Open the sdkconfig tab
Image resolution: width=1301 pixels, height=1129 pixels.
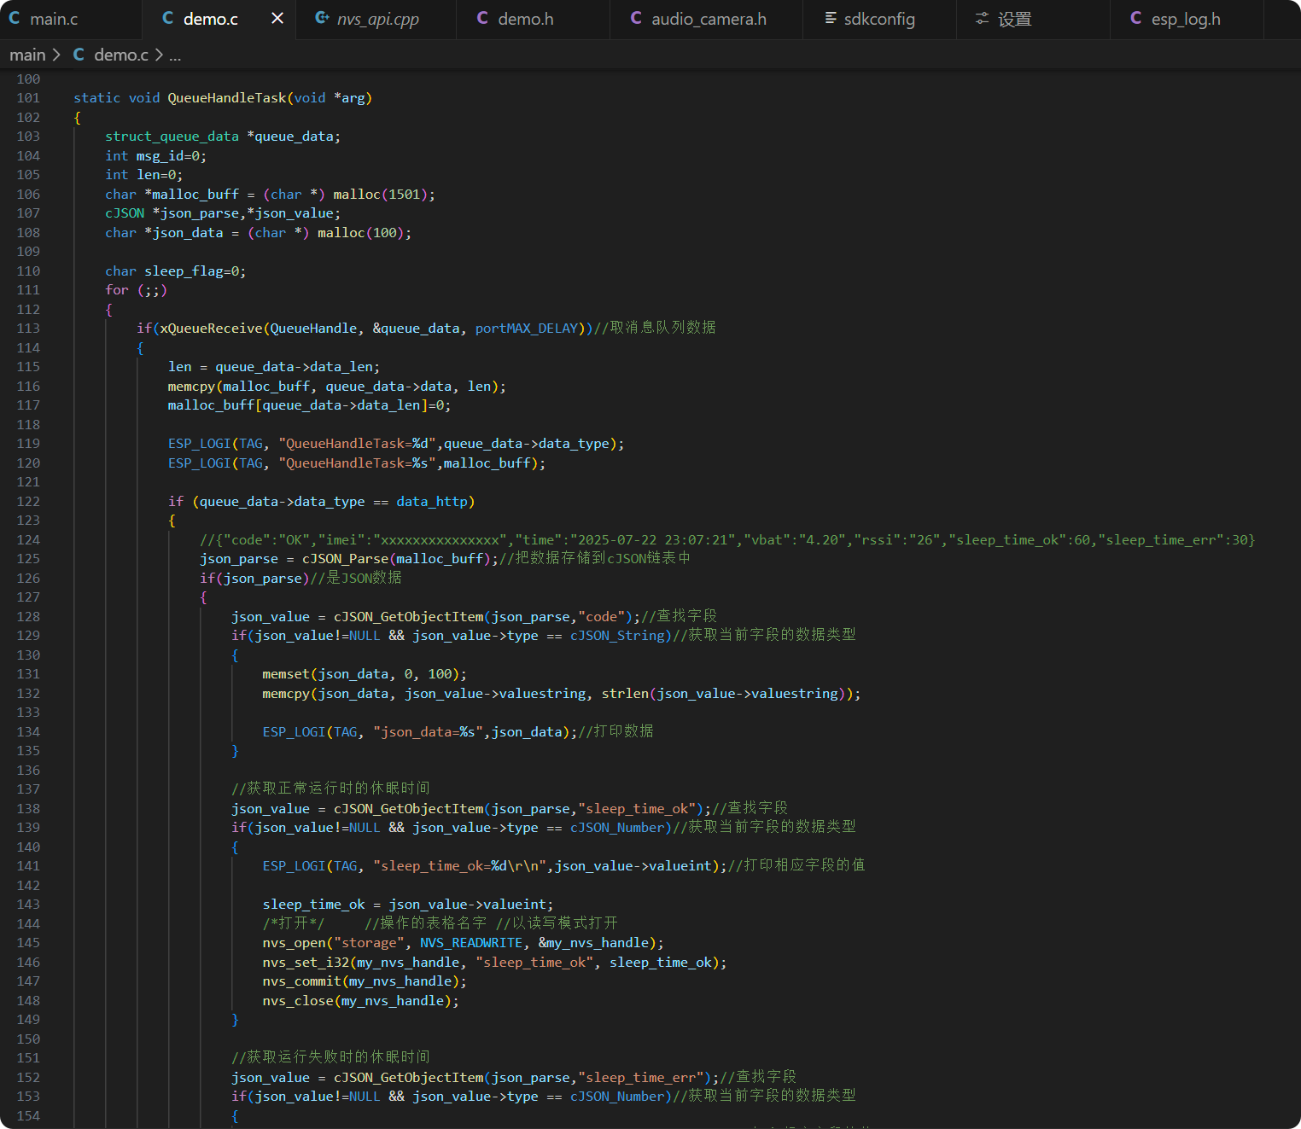click(879, 19)
